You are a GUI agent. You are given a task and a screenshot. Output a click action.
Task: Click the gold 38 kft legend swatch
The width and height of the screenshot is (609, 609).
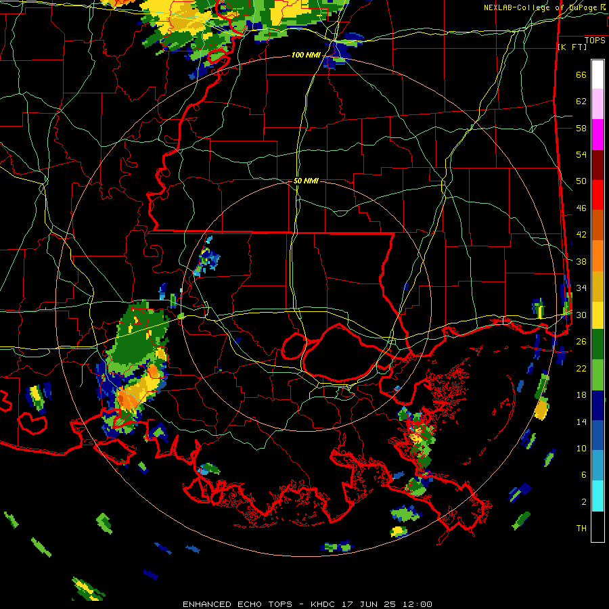(x=597, y=286)
